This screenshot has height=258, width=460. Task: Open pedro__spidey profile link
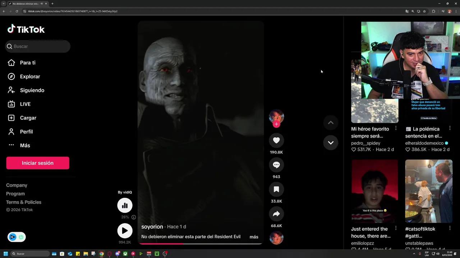tap(365, 143)
